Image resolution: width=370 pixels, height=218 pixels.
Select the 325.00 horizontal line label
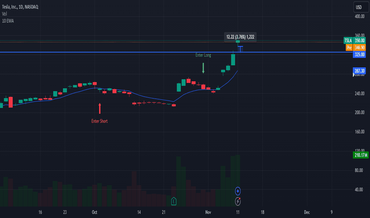pyautogui.click(x=359, y=54)
